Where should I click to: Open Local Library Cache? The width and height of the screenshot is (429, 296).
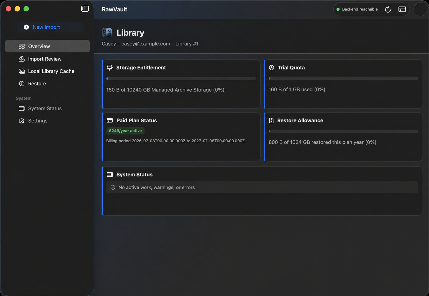(47, 71)
